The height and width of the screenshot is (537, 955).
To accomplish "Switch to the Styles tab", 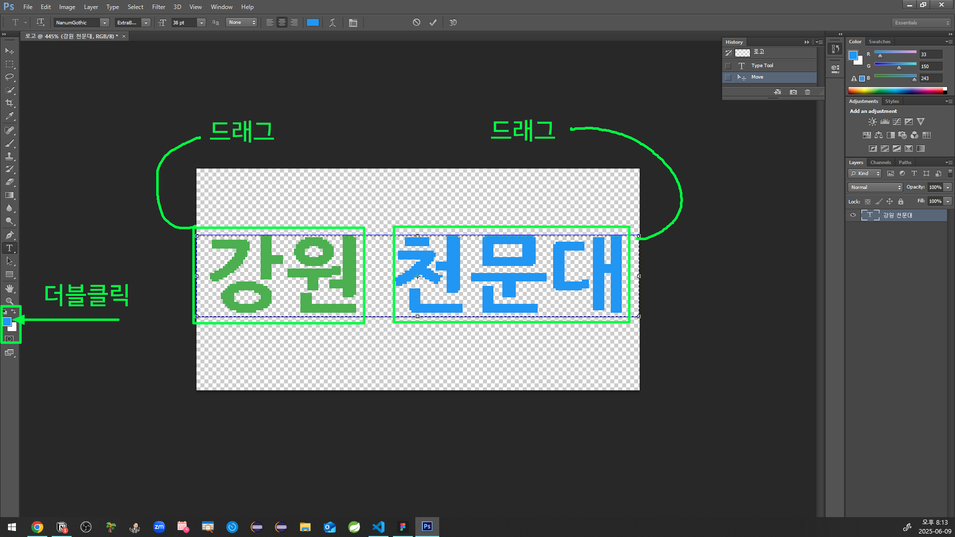I will pos(892,101).
